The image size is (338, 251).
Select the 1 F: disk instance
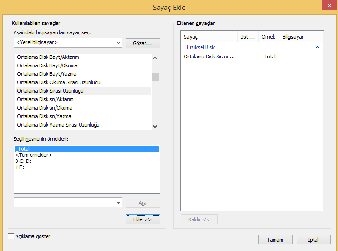pos(20,167)
